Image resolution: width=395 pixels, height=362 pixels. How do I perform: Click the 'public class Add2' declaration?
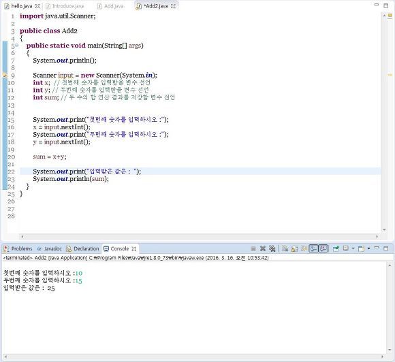tap(48, 31)
